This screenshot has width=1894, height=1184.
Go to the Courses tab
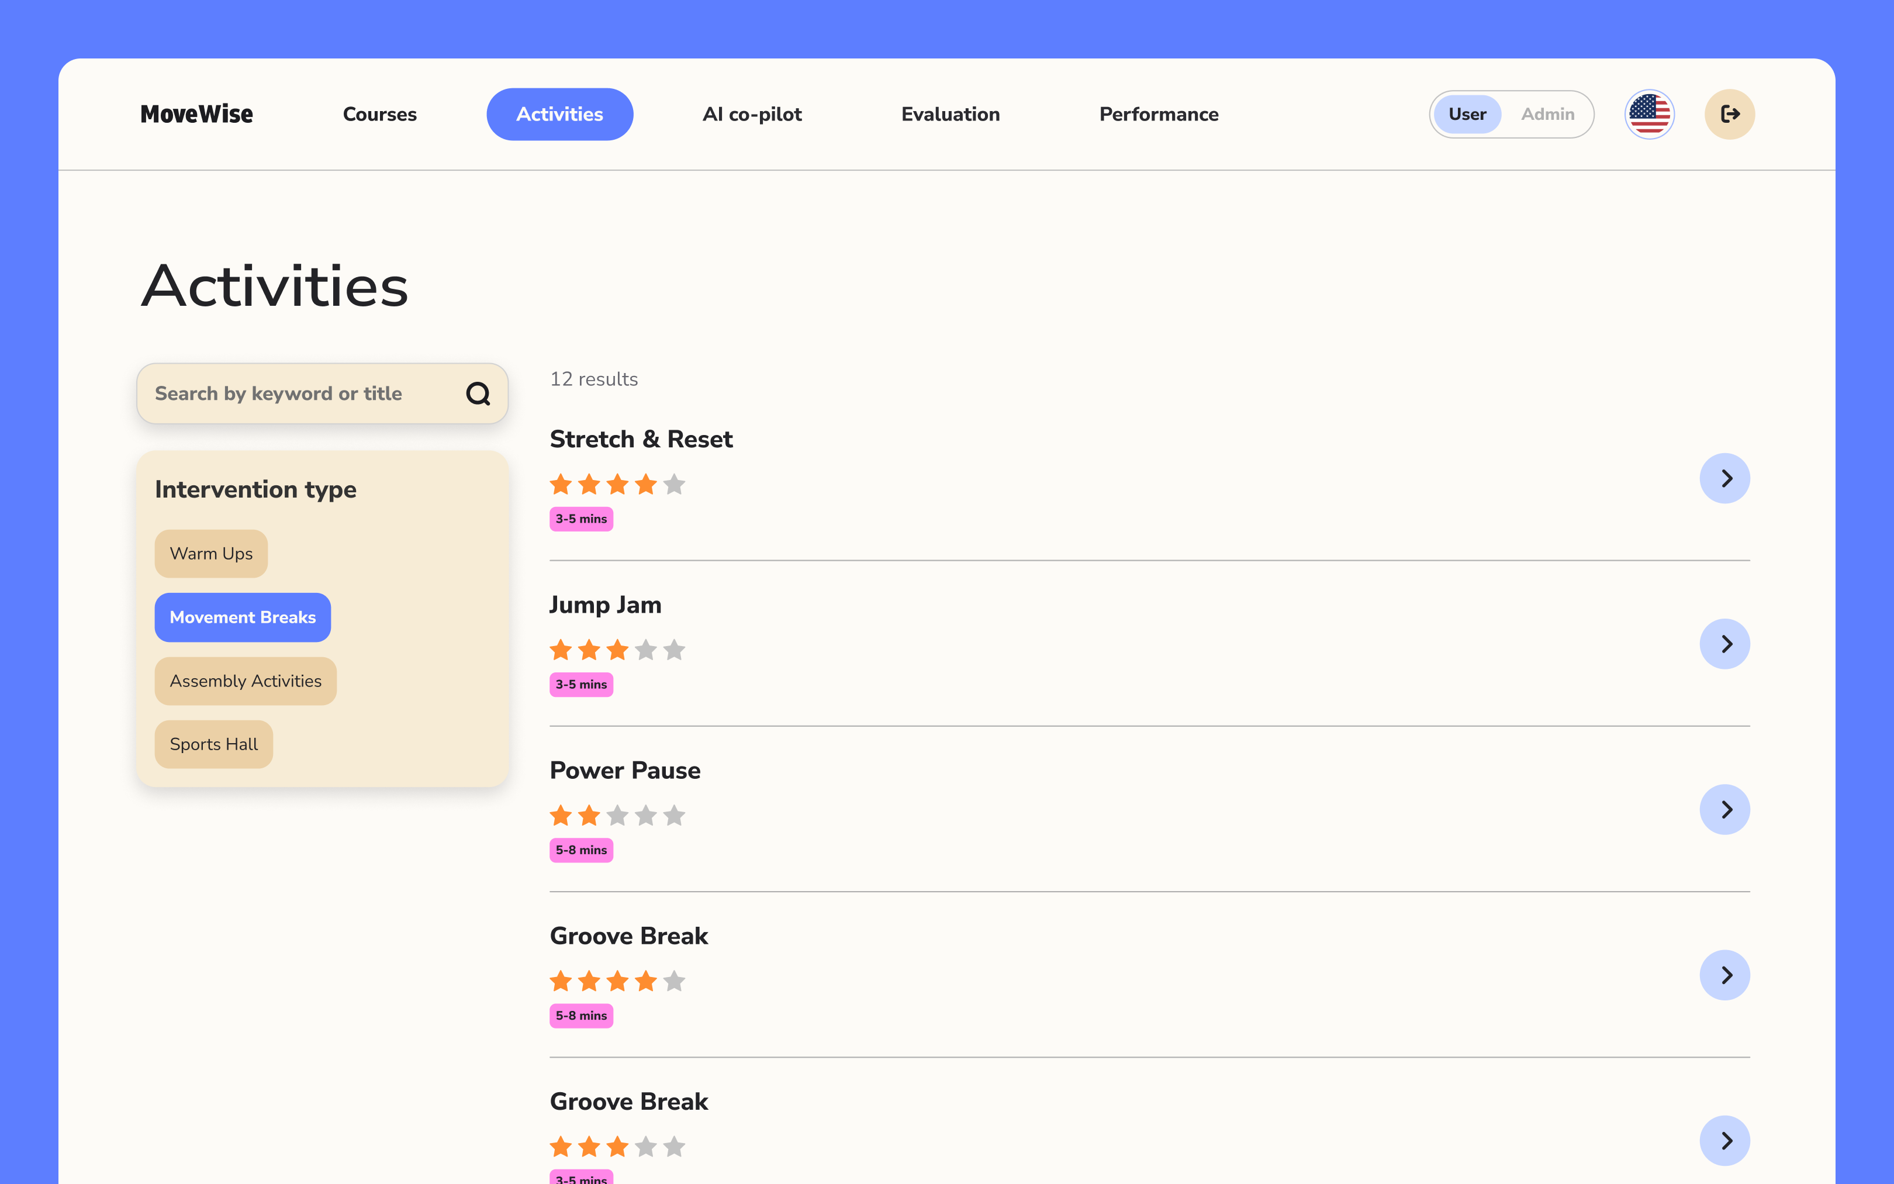pos(379,115)
